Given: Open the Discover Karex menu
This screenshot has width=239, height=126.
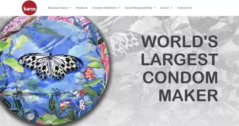Looking at the screenshot, I should click(58, 8).
